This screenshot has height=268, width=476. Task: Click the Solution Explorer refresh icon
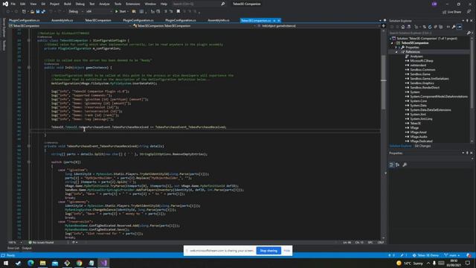click(430, 27)
